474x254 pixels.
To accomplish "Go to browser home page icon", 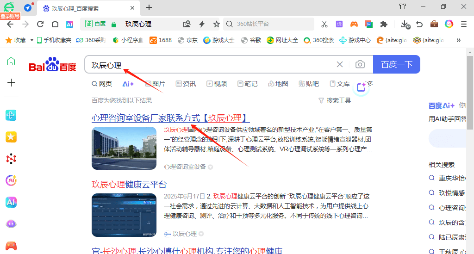I will (x=55, y=24).
